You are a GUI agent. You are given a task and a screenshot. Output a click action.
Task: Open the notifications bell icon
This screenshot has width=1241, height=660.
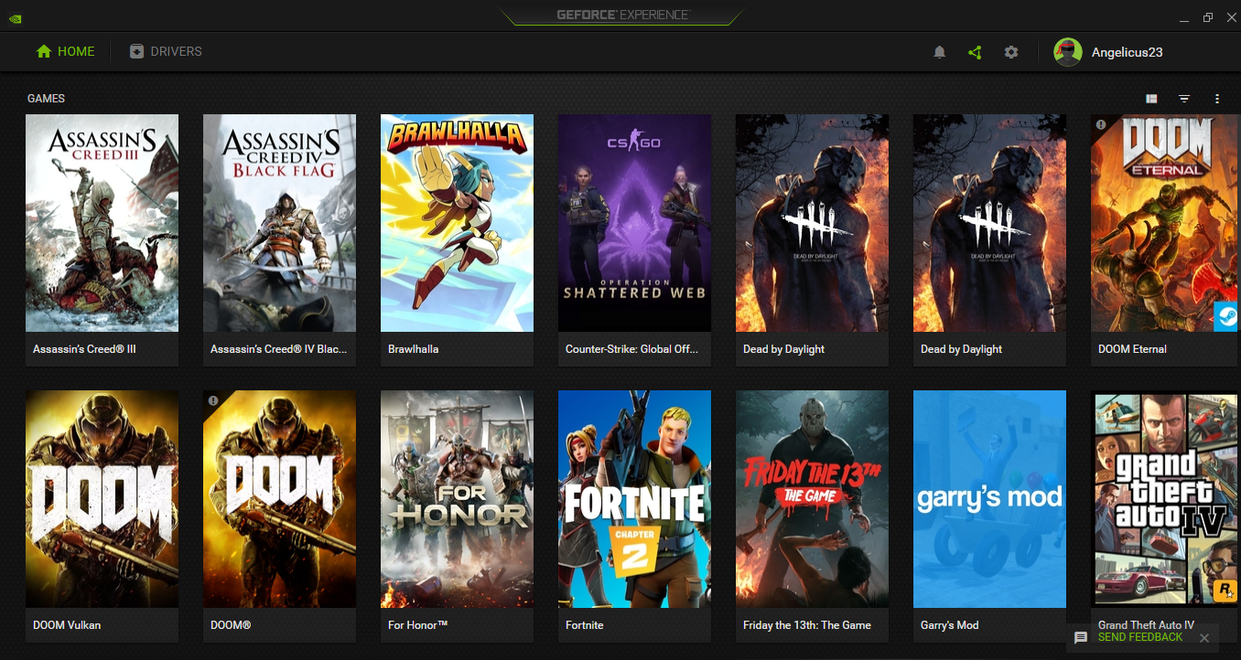939,52
